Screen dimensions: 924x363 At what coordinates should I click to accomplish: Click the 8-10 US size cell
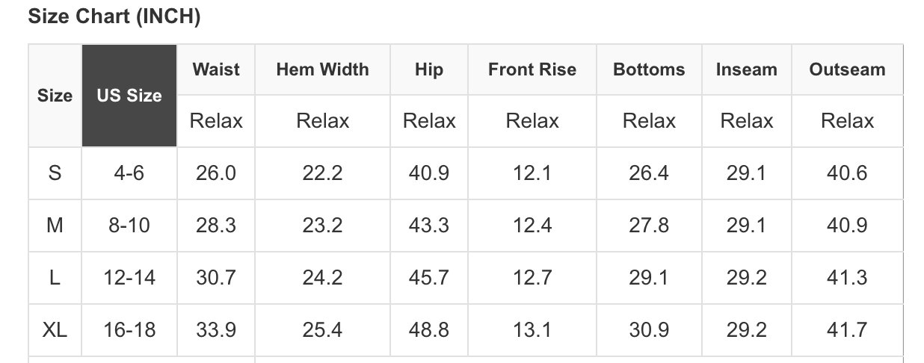129,226
